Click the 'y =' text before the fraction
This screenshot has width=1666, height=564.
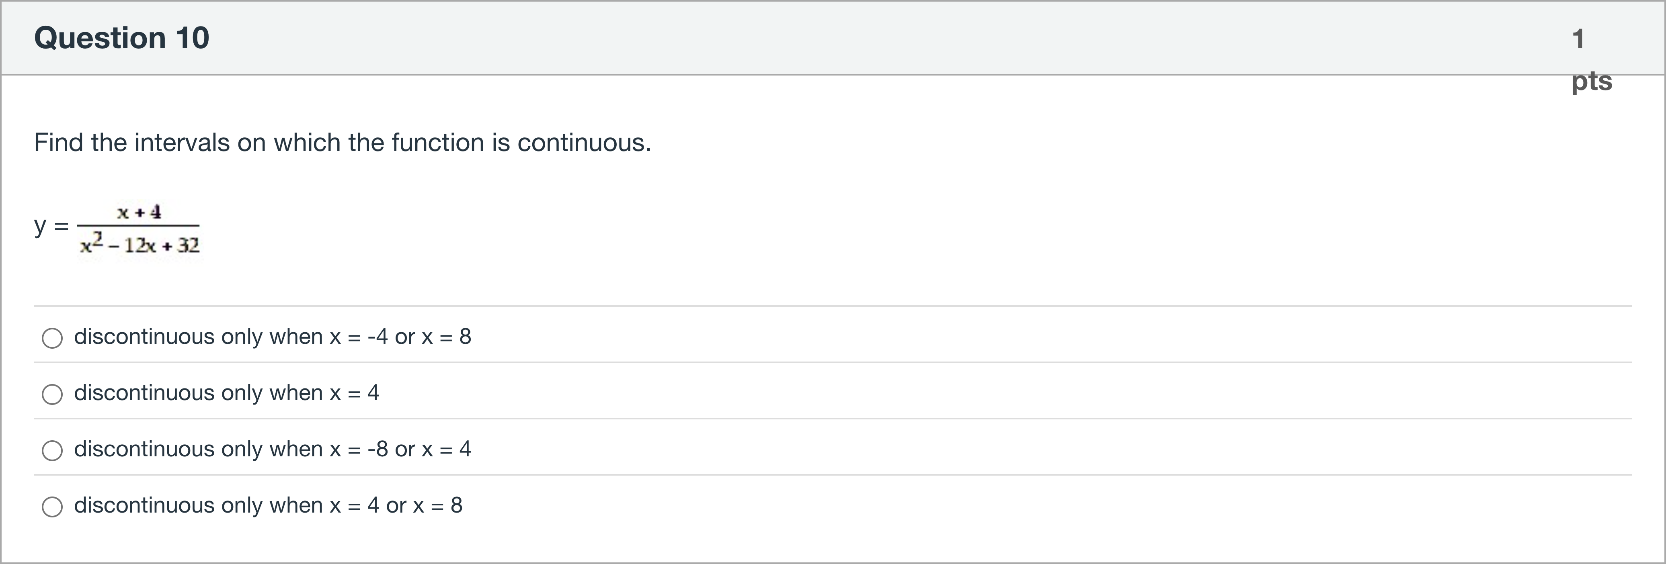pos(51,226)
